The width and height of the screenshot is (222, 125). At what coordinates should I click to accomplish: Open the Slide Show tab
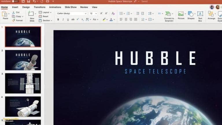coord(71,7)
